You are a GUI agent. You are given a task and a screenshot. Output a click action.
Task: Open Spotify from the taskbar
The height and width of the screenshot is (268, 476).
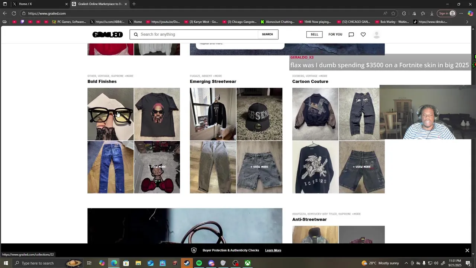[x=199, y=263]
